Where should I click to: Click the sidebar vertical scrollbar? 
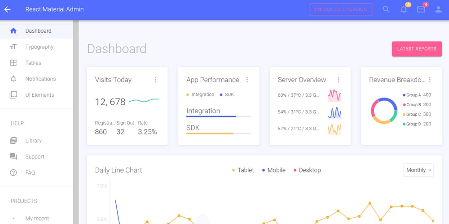[x=75, y=122]
